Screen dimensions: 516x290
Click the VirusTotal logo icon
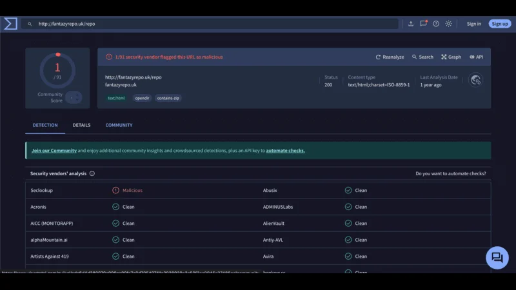pyautogui.click(x=10, y=24)
